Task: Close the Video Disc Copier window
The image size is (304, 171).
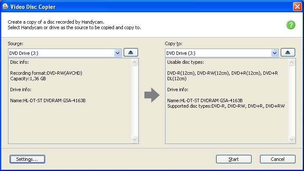Action: [297, 7]
